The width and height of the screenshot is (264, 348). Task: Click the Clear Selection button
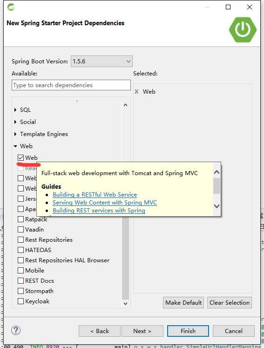point(230,303)
